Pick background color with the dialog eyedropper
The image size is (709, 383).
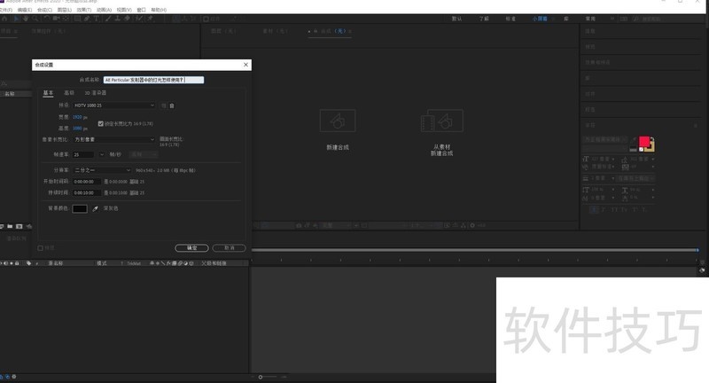point(95,208)
